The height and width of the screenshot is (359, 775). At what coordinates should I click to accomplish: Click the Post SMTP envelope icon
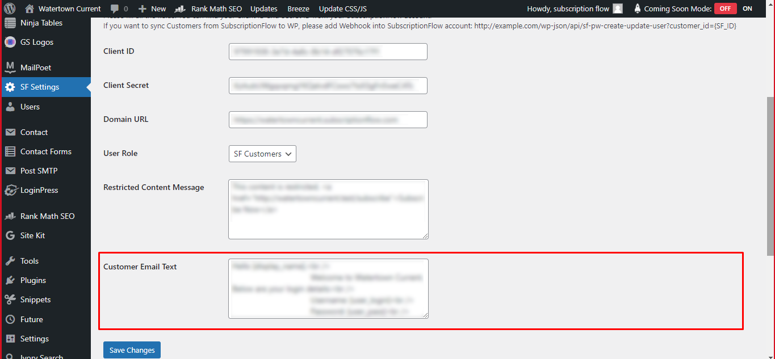[10, 171]
